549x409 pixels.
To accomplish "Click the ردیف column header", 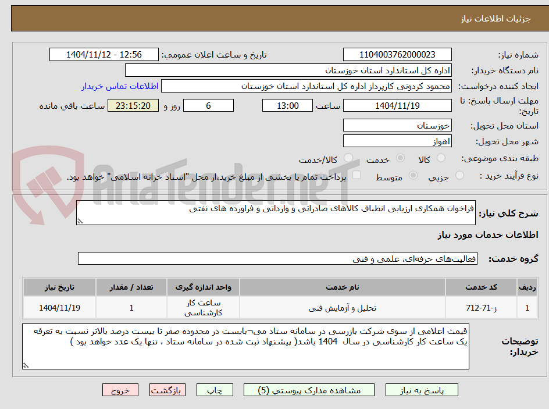I will click(527, 287).
